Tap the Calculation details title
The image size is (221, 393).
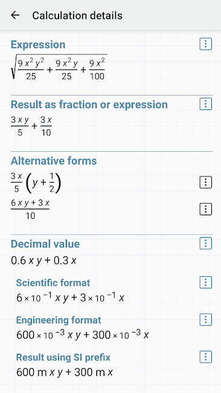(x=77, y=16)
